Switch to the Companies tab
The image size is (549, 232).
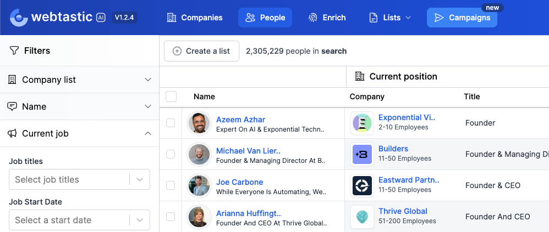coord(194,18)
